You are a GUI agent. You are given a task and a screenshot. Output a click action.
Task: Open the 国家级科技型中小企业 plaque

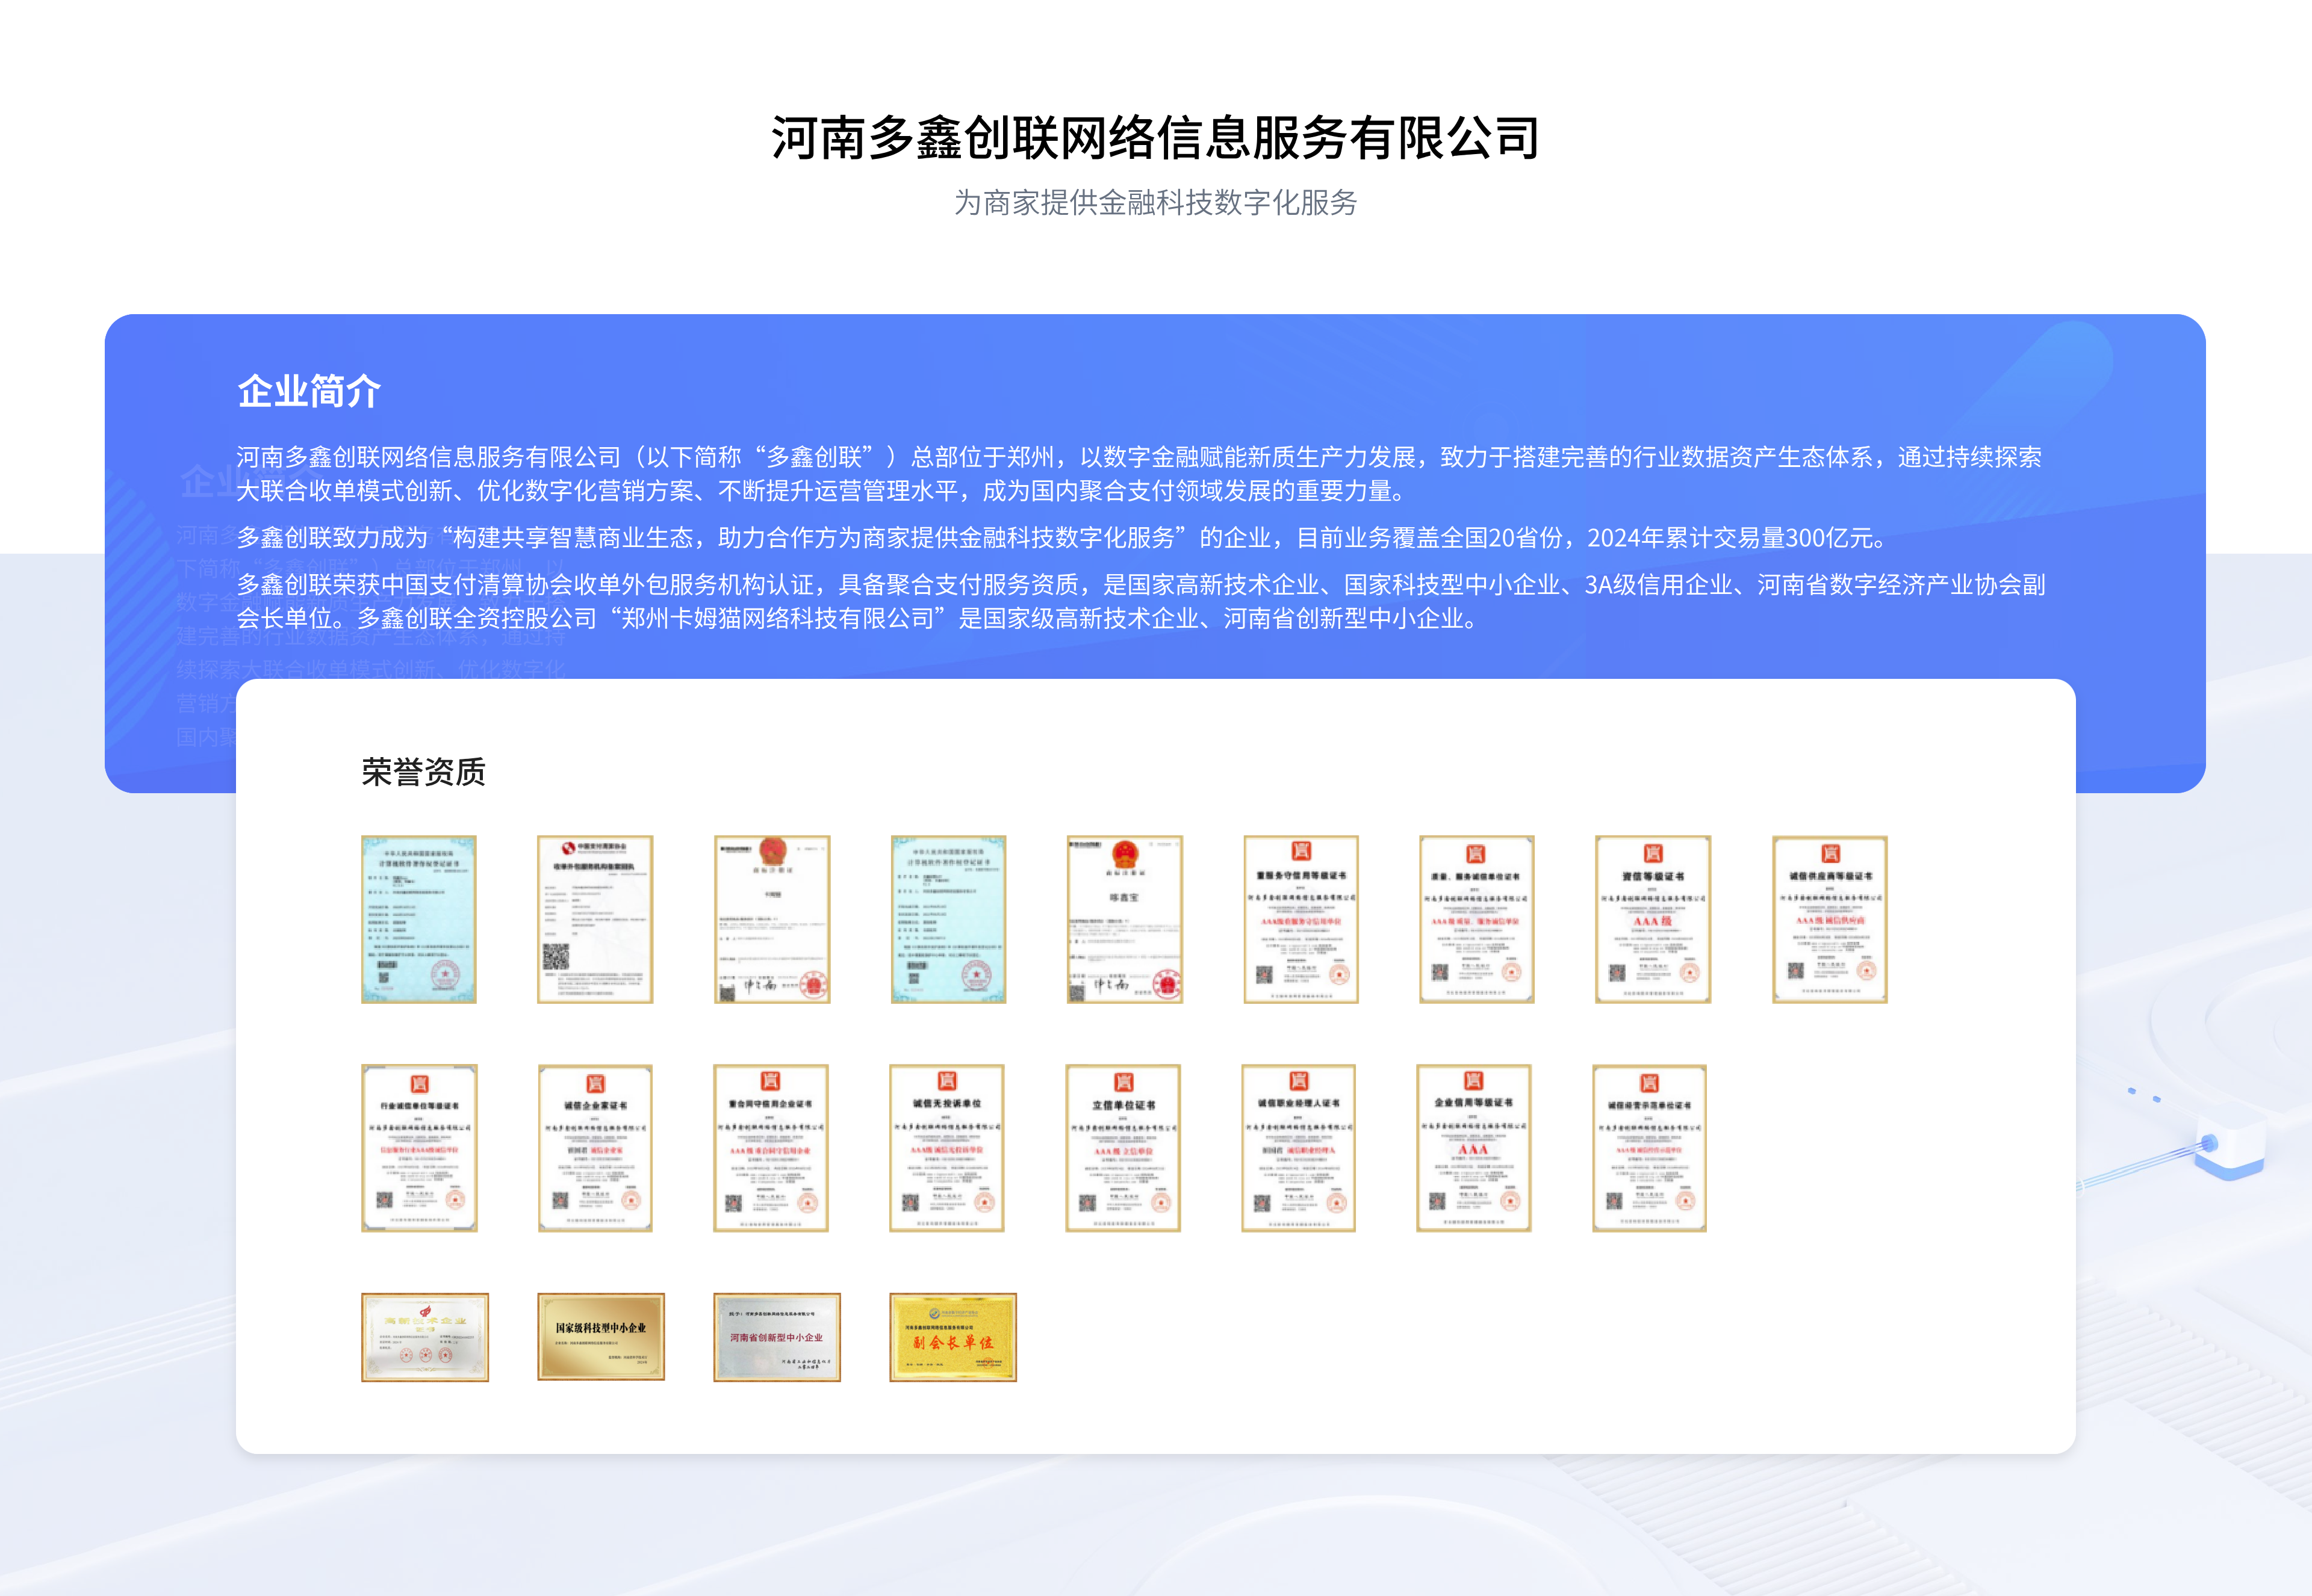point(600,1337)
